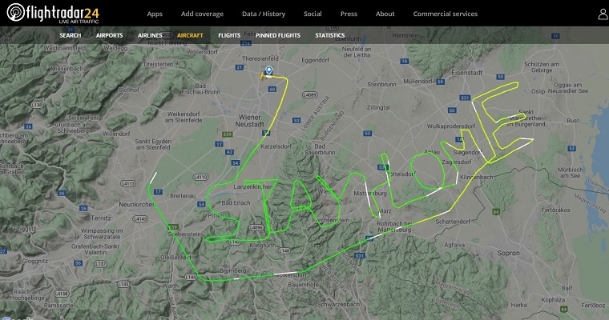Switch to the Statistics tab
The height and width of the screenshot is (320, 609).
pyautogui.click(x=330, y=35)
